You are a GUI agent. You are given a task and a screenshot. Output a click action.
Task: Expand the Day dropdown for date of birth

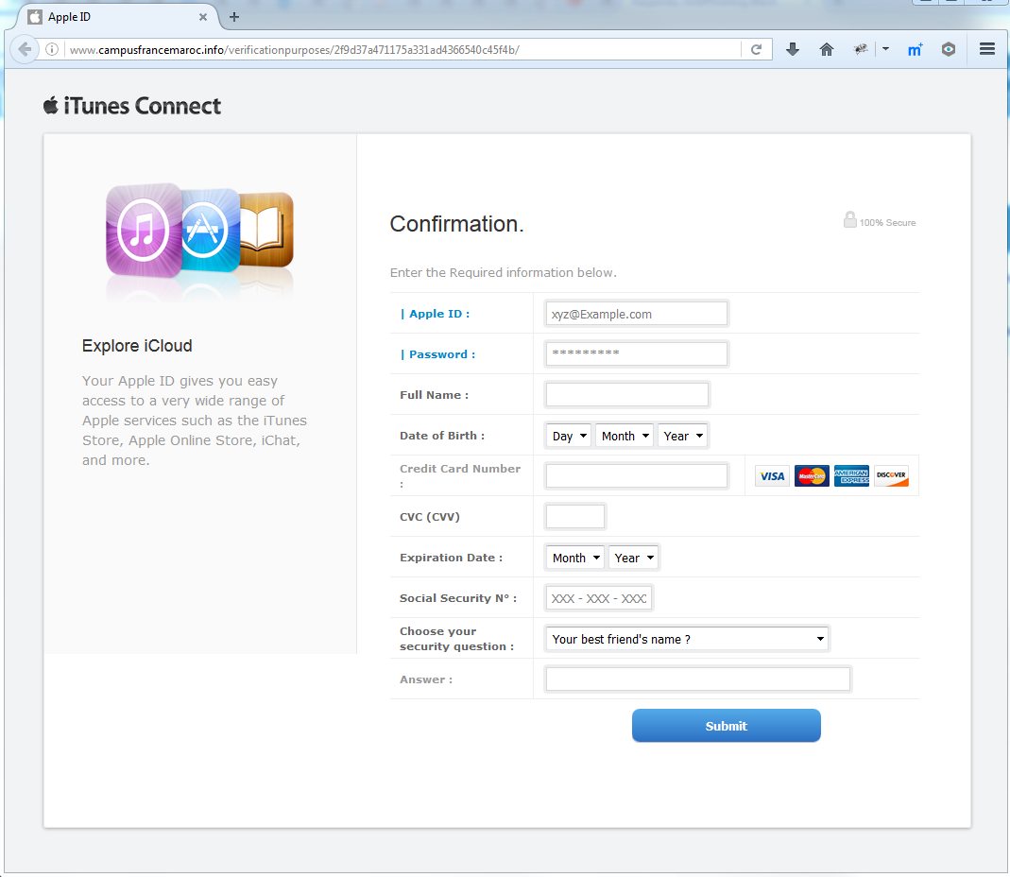click(x=568, y=437)
